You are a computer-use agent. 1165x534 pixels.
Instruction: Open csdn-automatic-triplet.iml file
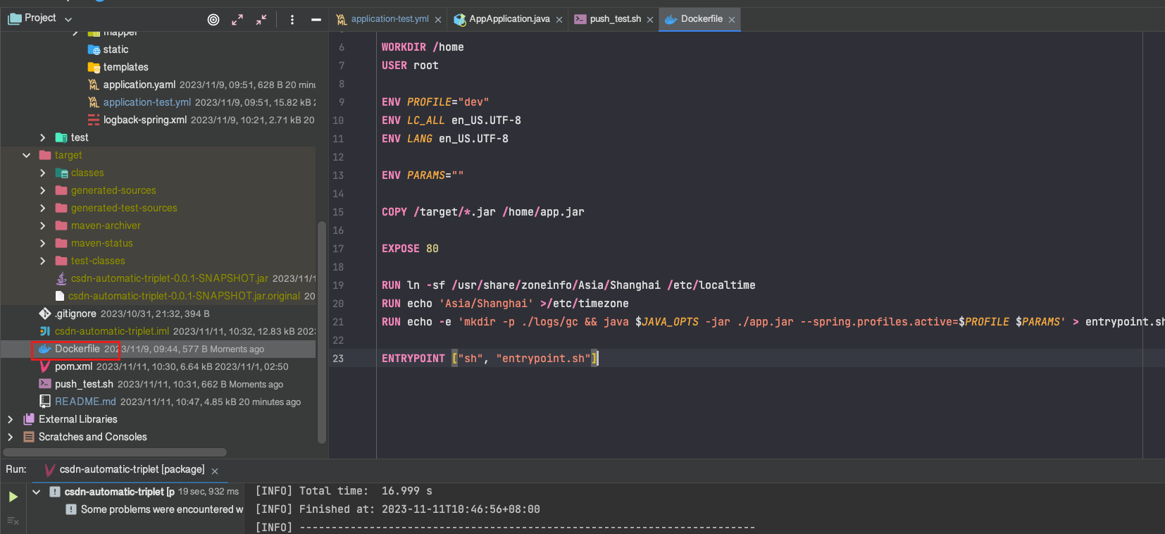tap(112, 331)
